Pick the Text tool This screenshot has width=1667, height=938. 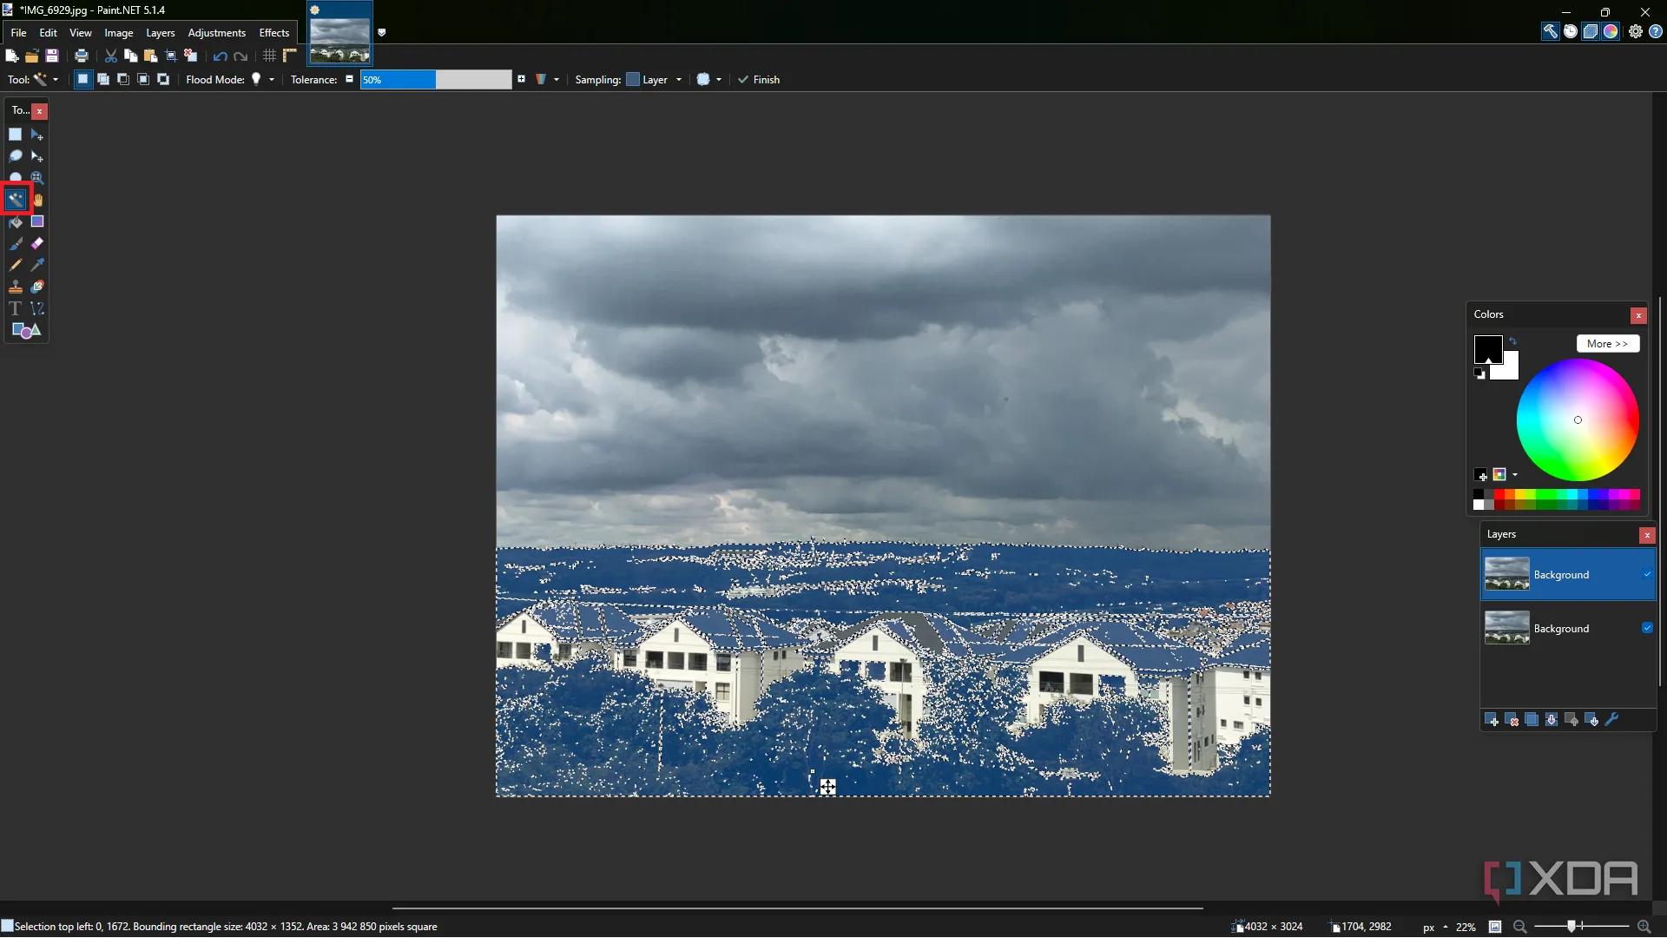point(16,309)
